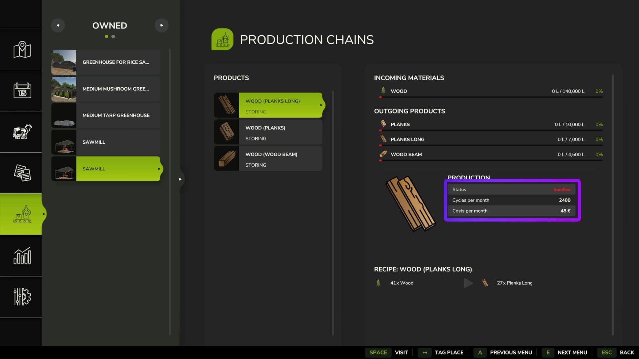The height and width of the screenshot is (359, 639).
Task: Open the statistics bar chart icon
Action: [x=22, y=255]
